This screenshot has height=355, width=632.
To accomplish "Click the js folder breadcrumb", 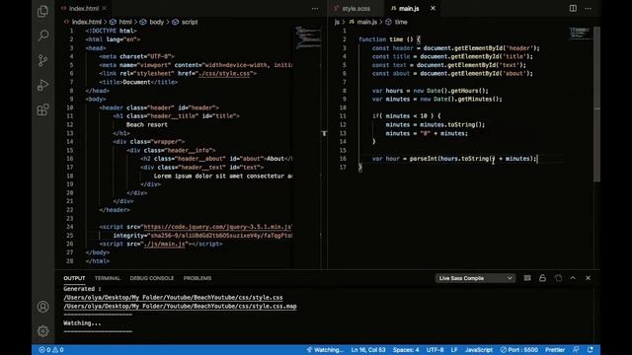I will [x=337, y=22].
